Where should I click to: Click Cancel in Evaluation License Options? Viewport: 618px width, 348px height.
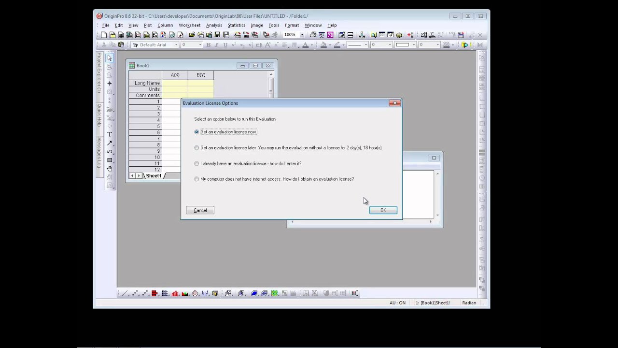click(x=200, y=210)
